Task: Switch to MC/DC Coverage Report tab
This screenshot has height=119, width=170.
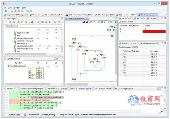Action: click(x=80, y=89)
